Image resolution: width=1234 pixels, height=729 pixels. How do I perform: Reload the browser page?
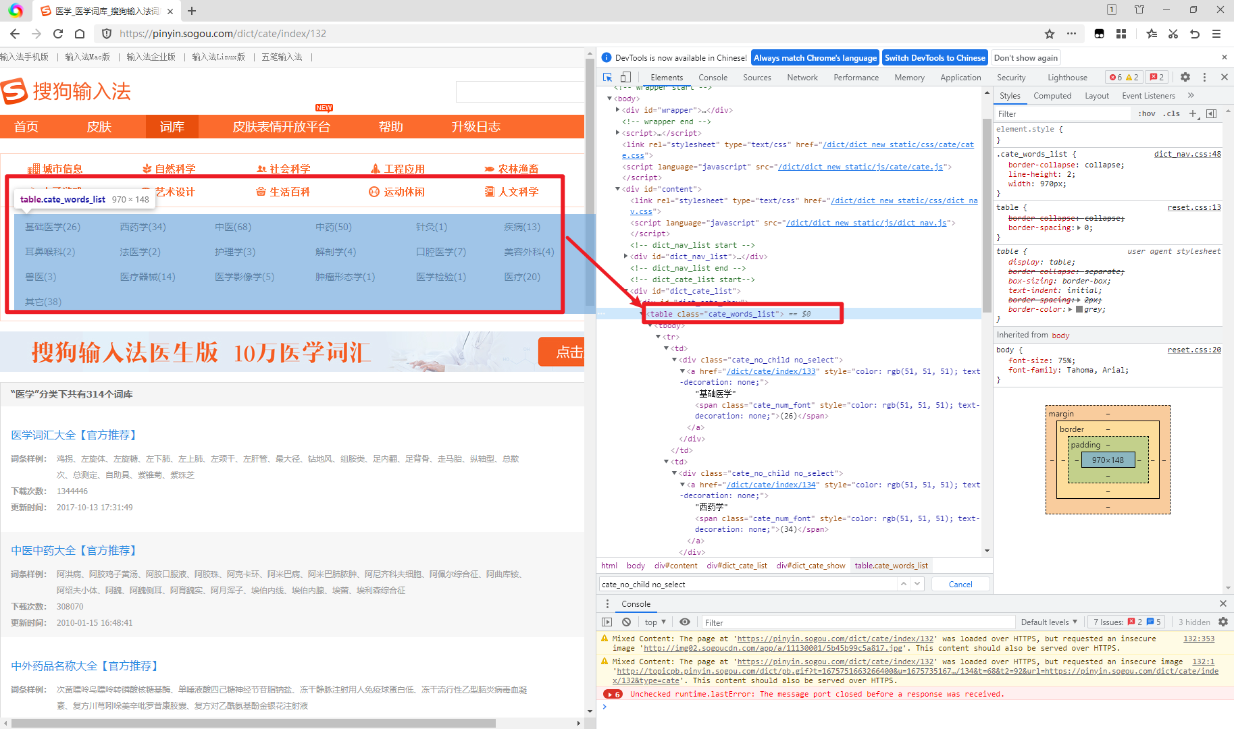click(x=58, y=34)
